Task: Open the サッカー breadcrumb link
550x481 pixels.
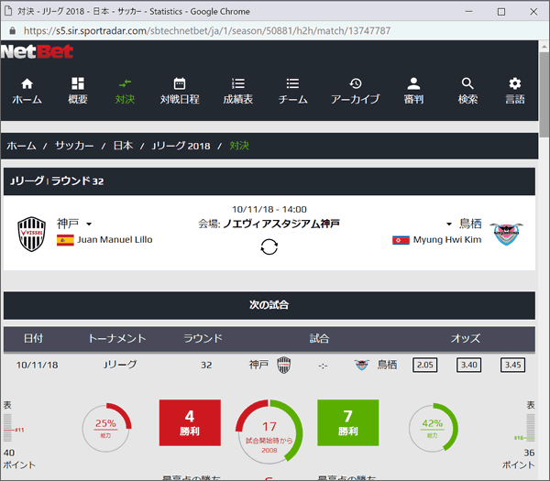Action: click(x=74, y=146)
